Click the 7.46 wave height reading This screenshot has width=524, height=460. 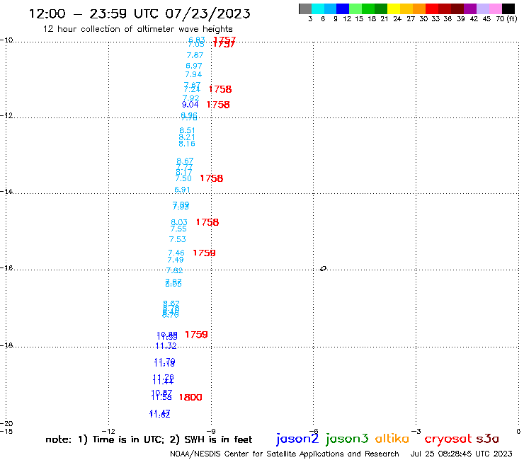[176, 253]
